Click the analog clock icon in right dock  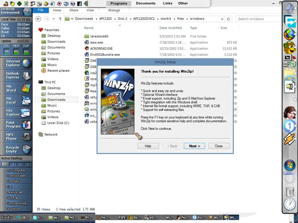click(x=290, y=204)
